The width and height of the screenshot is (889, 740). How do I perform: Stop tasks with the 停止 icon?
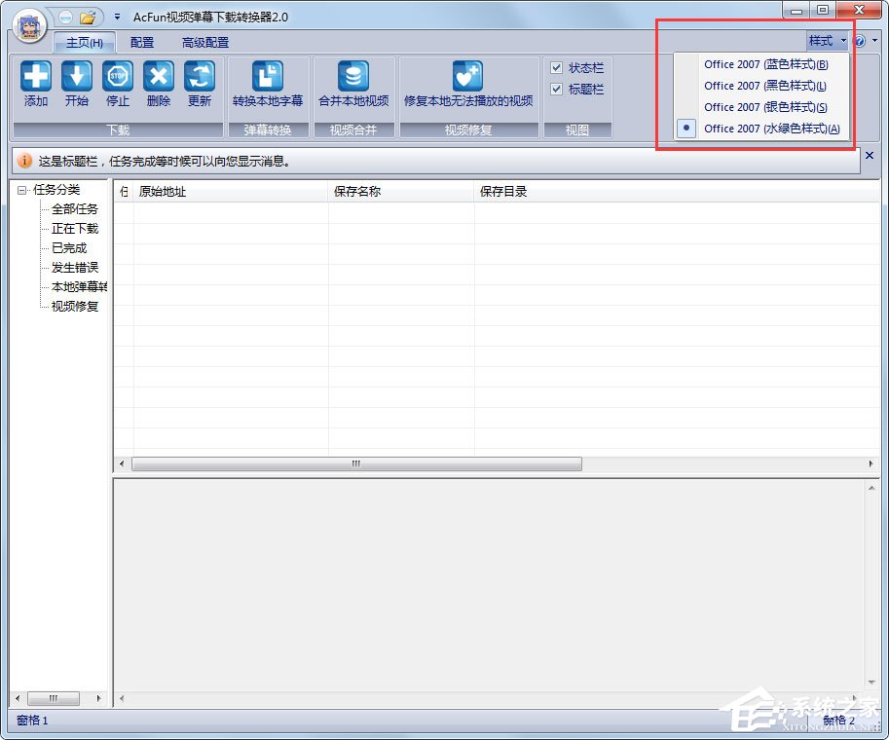click(x=118, y=77)
